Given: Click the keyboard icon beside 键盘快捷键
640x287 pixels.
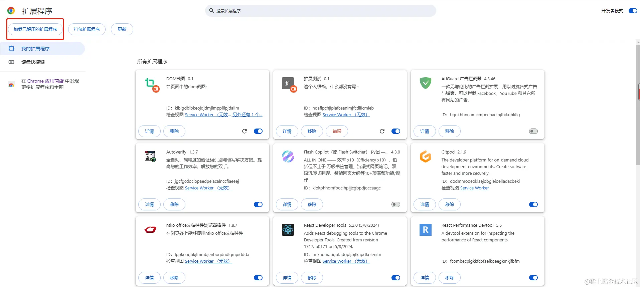Looking at the screenshot, I should pyautogui.click(x=11, y=62).
